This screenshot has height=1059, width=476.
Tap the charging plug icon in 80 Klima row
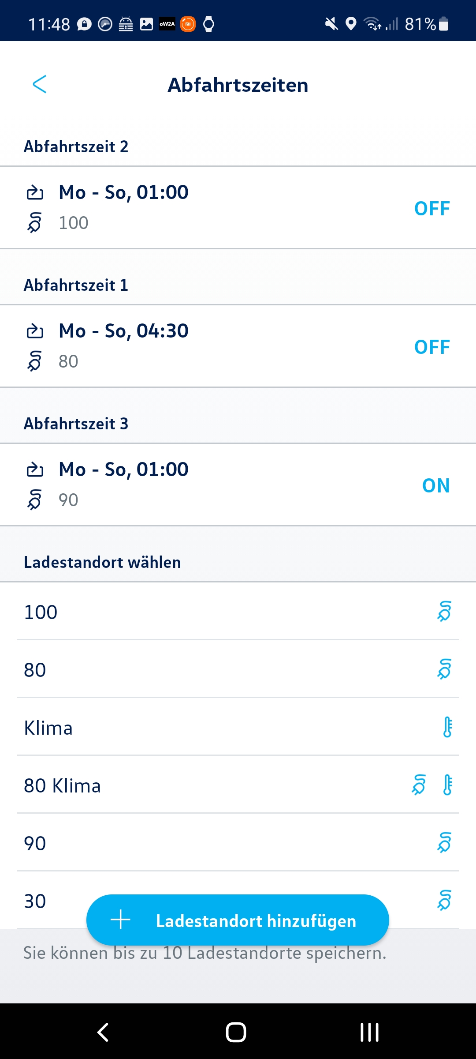point(419,785)
